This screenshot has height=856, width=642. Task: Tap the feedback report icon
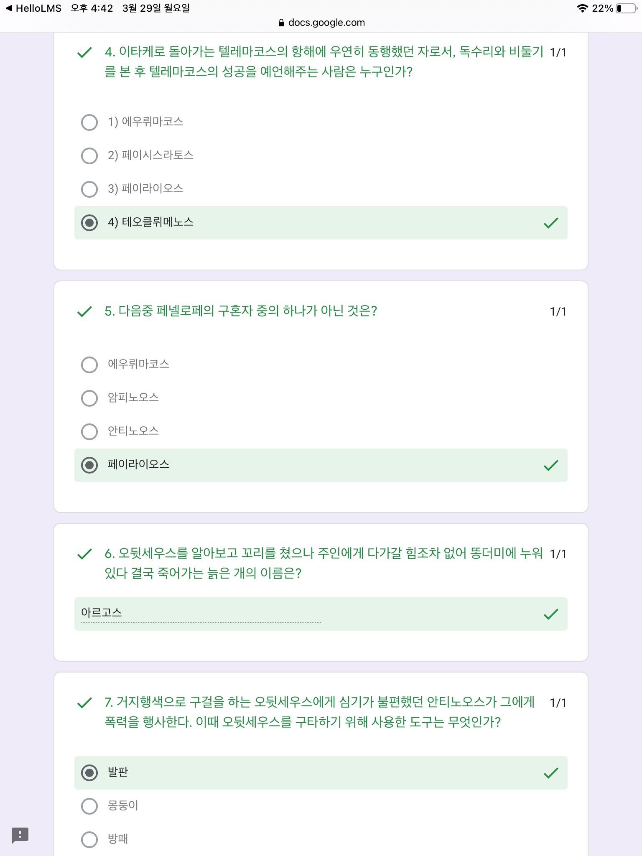coord(20,835)
